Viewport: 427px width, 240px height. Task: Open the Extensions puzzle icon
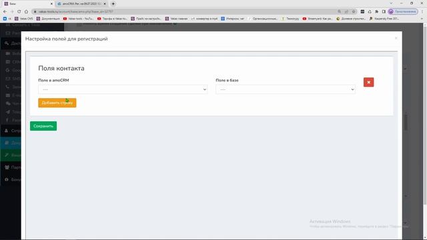pyautogui.click(x=376, y=11)
